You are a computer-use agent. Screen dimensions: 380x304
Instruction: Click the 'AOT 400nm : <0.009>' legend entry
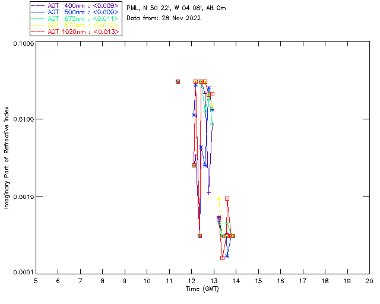pos(75,5)
